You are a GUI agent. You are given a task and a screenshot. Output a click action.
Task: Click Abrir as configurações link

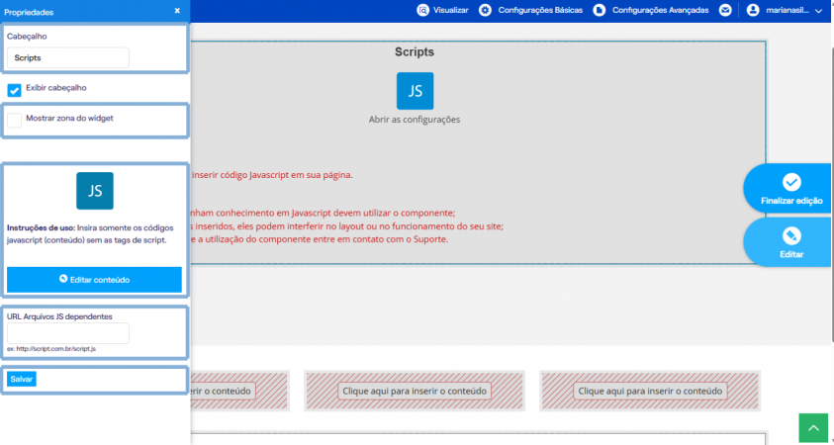[415, 120]
